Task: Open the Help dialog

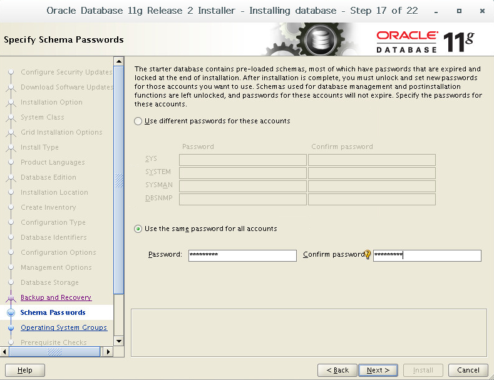Action: tap(25, 370)
